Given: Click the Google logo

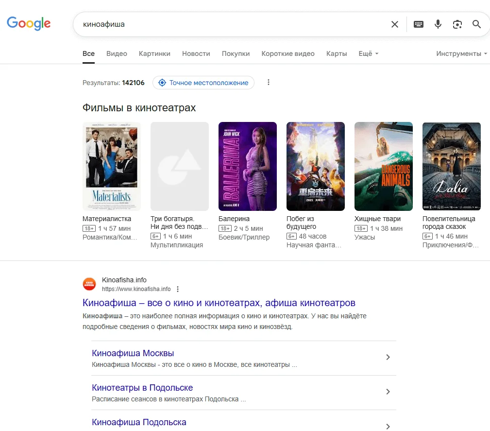Looking at the screenshot, I should (x=29, y=23).
